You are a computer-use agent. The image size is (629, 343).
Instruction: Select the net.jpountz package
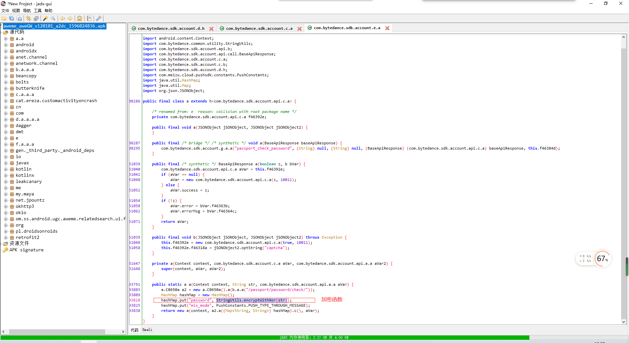30,200
